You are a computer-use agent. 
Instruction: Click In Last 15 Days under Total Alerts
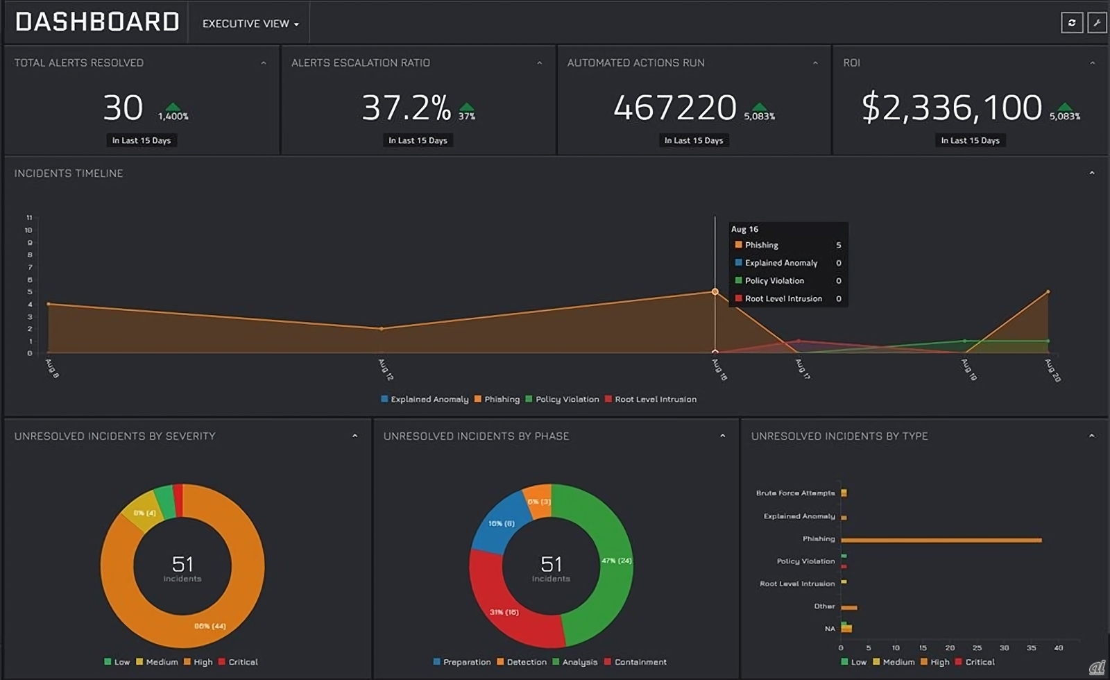click(142, 141)
